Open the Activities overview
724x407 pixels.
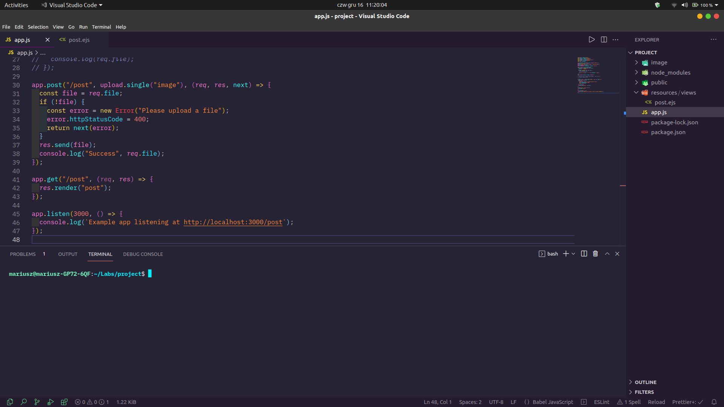tap(16, 5)
